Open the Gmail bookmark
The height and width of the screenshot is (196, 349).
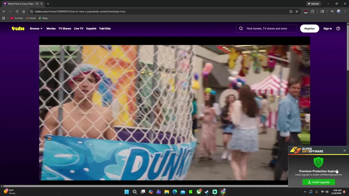(31, 18)
